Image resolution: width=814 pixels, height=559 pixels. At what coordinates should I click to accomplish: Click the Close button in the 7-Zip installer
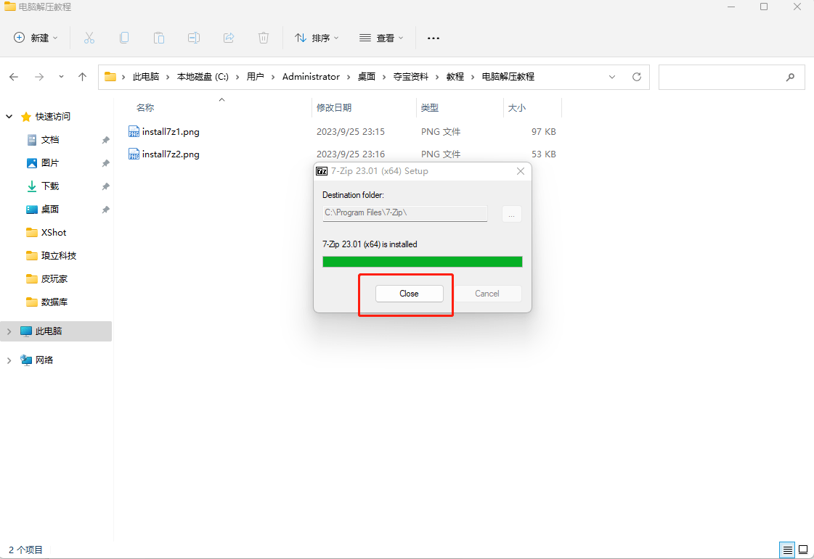[x=408, y=294]
